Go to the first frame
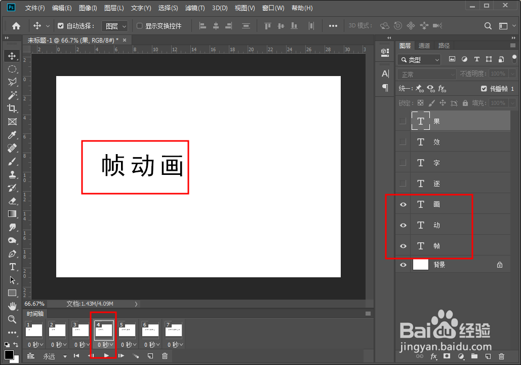Image resolution: width=521 pixels, height=365 pixels. tap(76, 356)
